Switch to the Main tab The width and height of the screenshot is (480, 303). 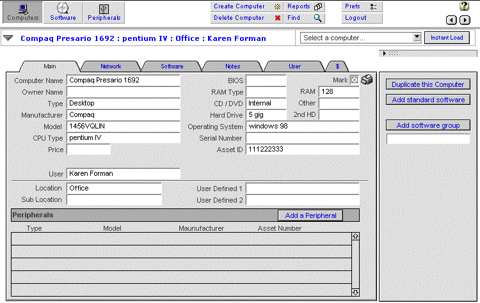coord(49,66)
